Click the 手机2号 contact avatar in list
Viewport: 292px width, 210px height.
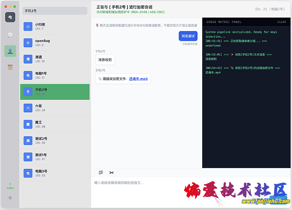coord(28,92)
